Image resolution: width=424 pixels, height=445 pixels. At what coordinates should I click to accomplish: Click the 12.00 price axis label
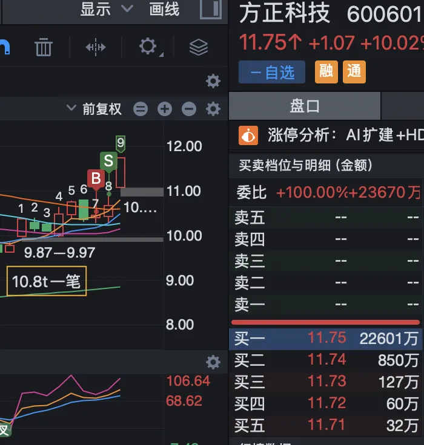[184, 146]
